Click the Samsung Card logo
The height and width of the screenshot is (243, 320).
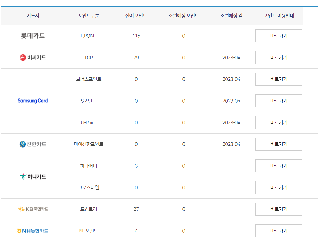point(33,101)
